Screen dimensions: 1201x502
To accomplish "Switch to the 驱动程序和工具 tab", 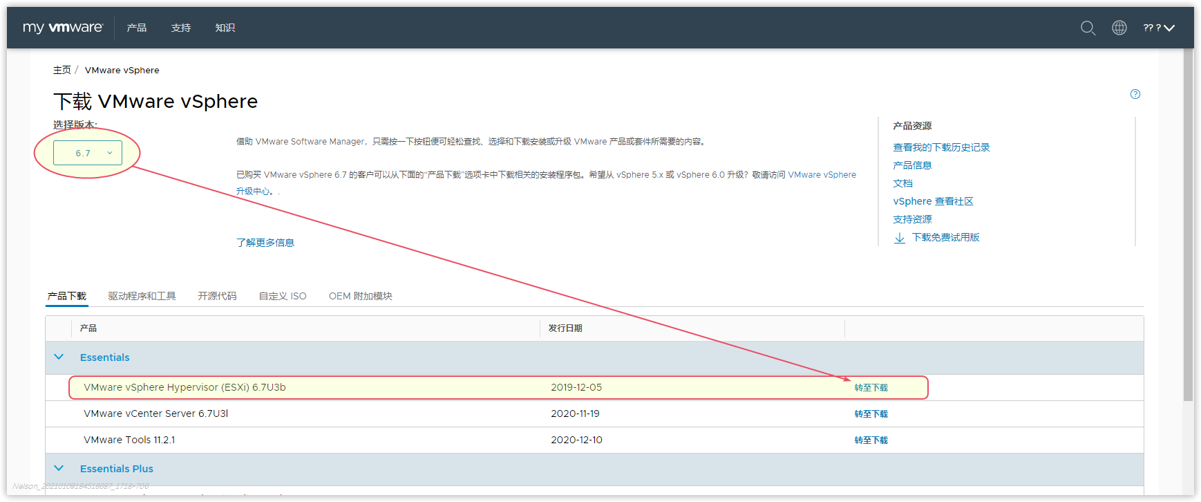I will coord(142,296).
